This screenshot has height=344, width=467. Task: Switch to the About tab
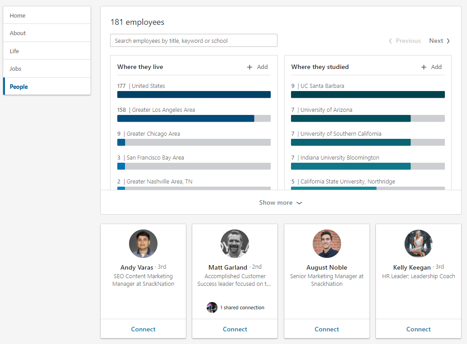18,33
